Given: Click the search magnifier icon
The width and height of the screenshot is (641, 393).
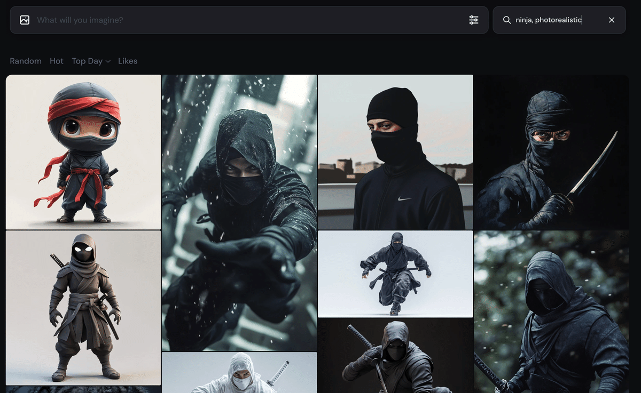Looking at the screenshot, I should tap(507, 20).
